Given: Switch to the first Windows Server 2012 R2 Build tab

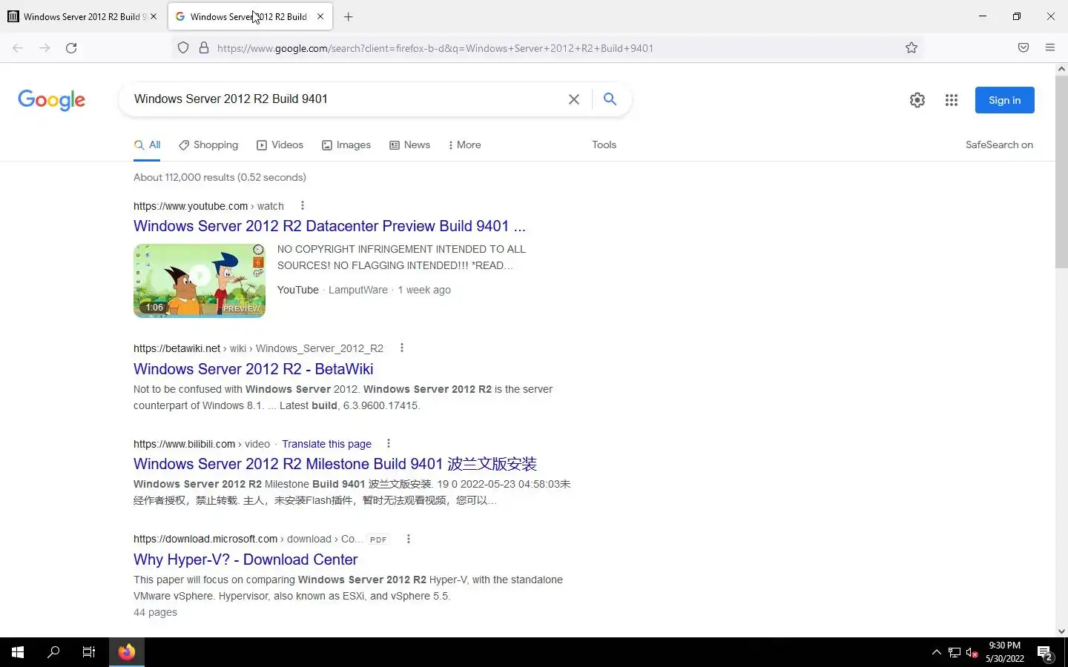Looking at the screenshot, I should (x=82, y=16).
